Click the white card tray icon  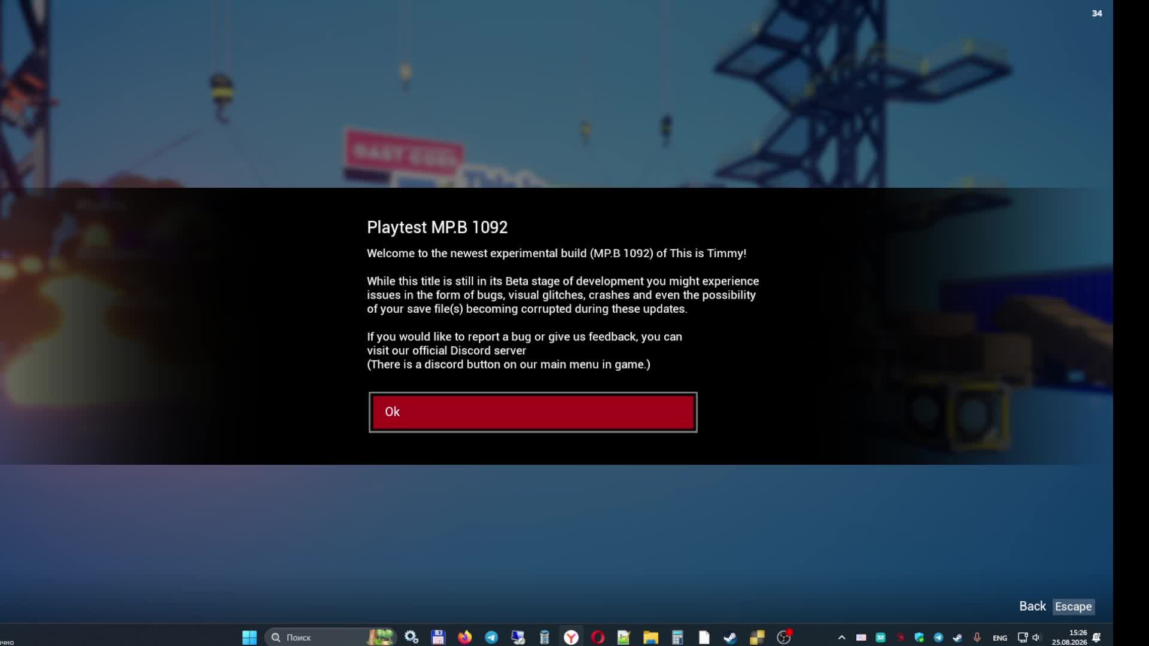point(861,638)
